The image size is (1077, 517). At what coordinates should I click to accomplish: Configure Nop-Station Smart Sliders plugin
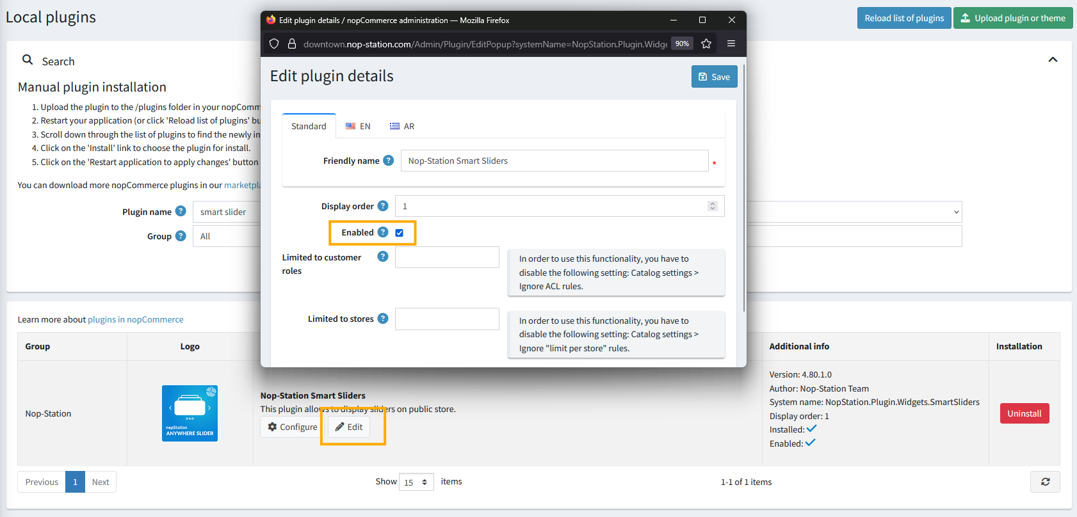(293, 427)
